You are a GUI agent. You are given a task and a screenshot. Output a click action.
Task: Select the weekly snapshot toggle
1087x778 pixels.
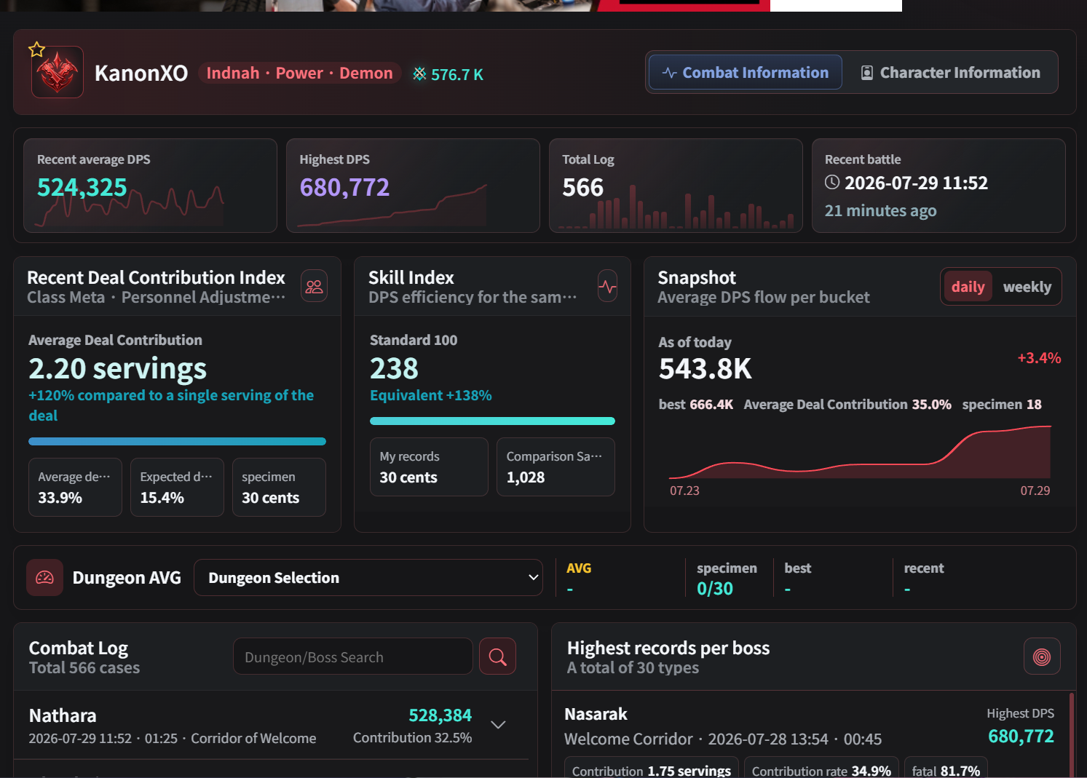(1027, 287)
